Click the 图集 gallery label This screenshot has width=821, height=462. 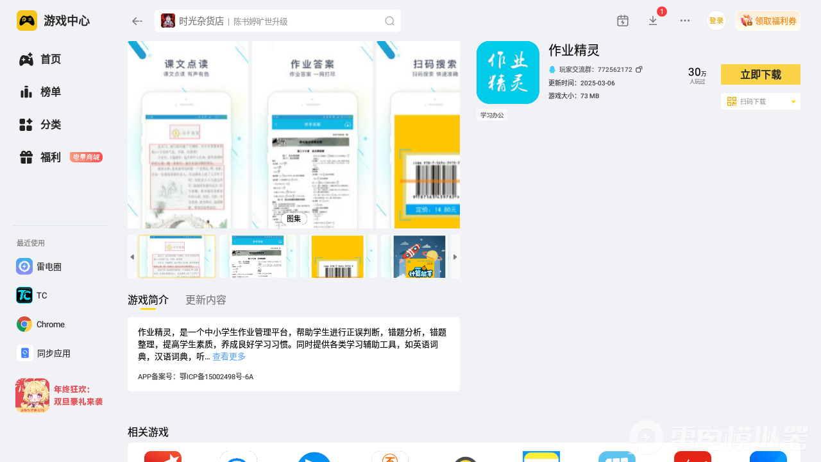click(x=294, y=219)
